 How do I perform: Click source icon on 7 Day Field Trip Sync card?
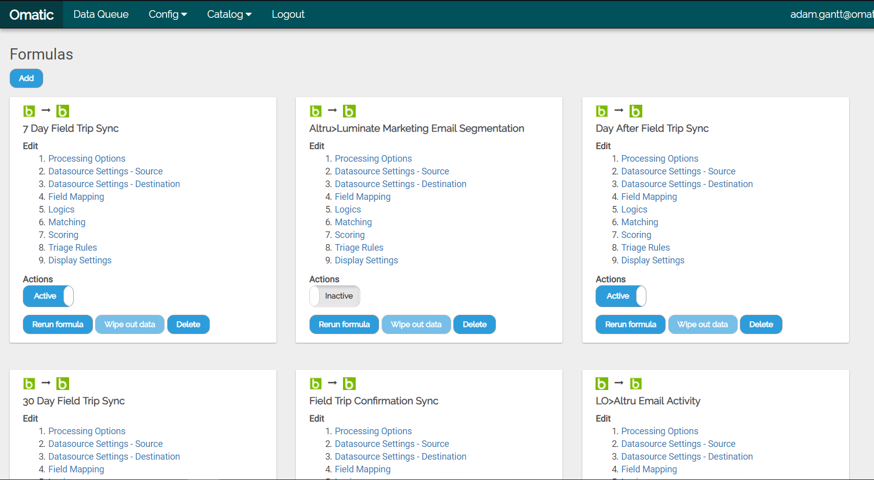pos(29,111)
